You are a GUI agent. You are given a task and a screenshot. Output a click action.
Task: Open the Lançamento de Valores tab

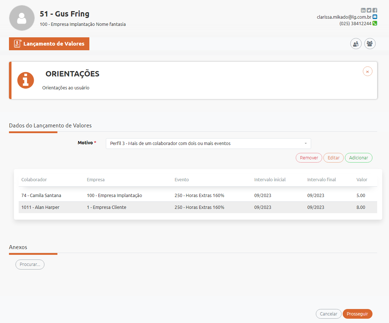point(49,44)
